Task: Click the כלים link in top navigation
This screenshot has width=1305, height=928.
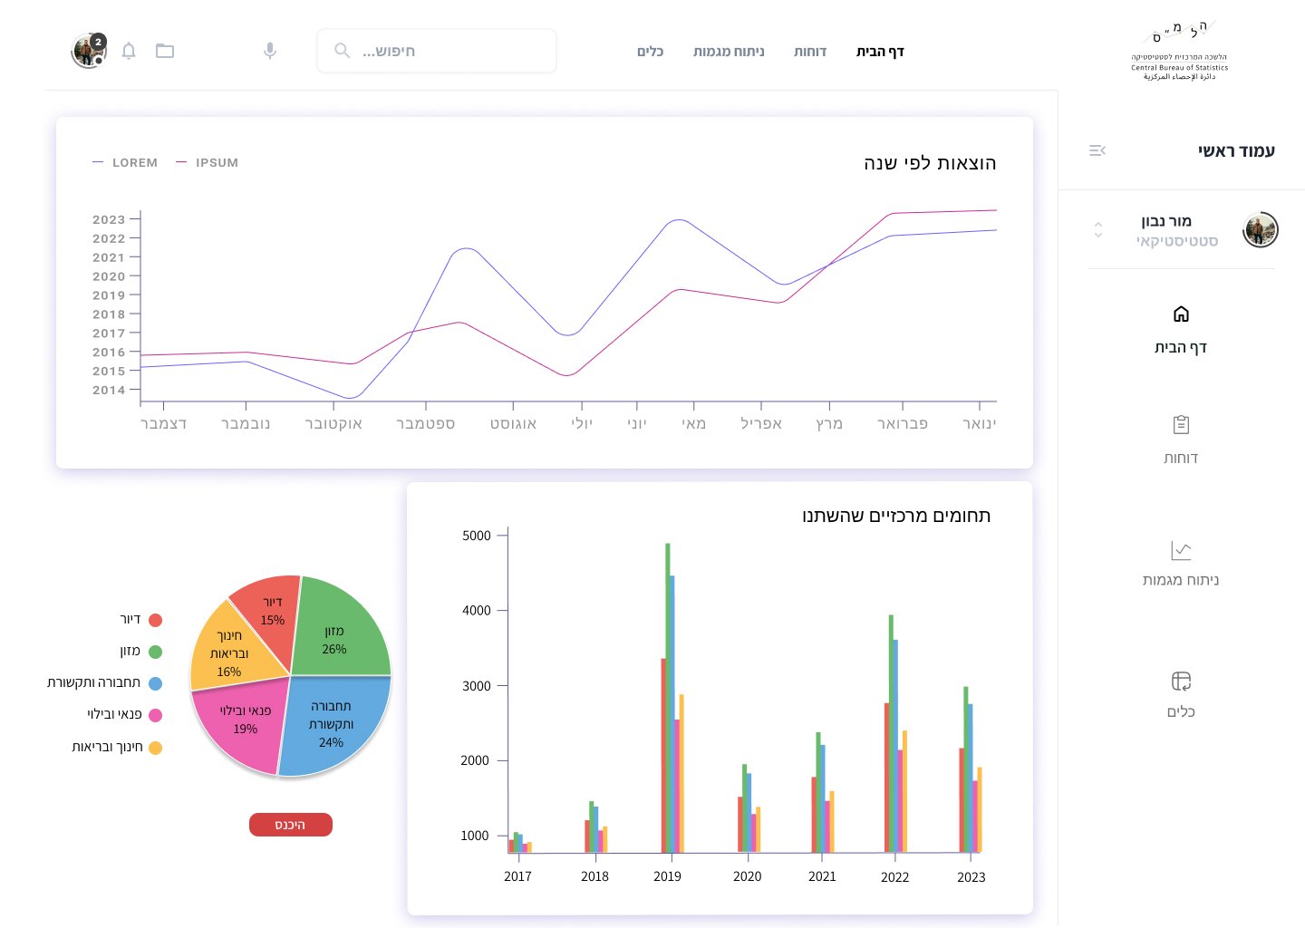Action: coord(650,52)
